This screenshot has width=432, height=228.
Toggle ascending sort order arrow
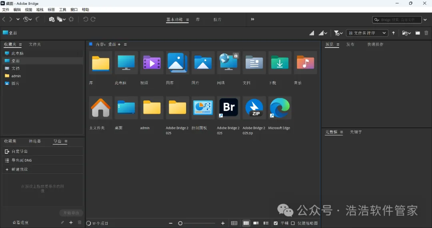coord(394,33)
